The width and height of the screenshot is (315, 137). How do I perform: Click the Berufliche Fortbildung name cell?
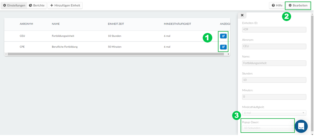click(x=65, y=47)
